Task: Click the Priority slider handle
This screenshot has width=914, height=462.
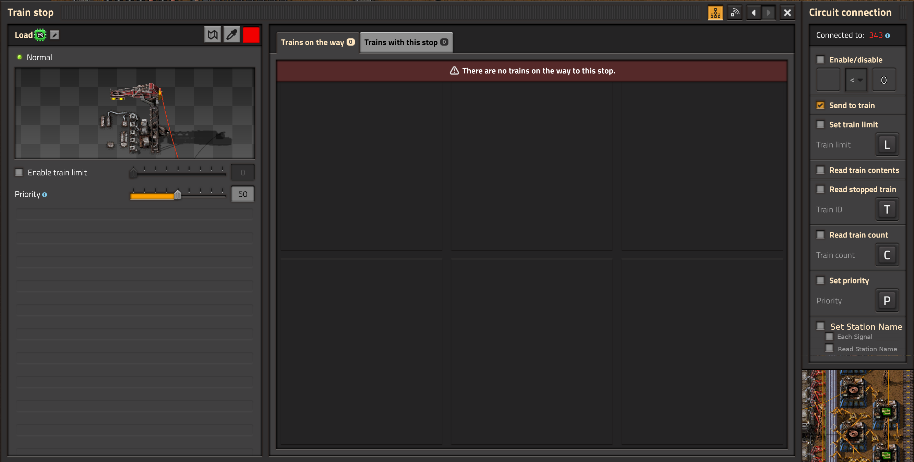Action: point(178,194)
